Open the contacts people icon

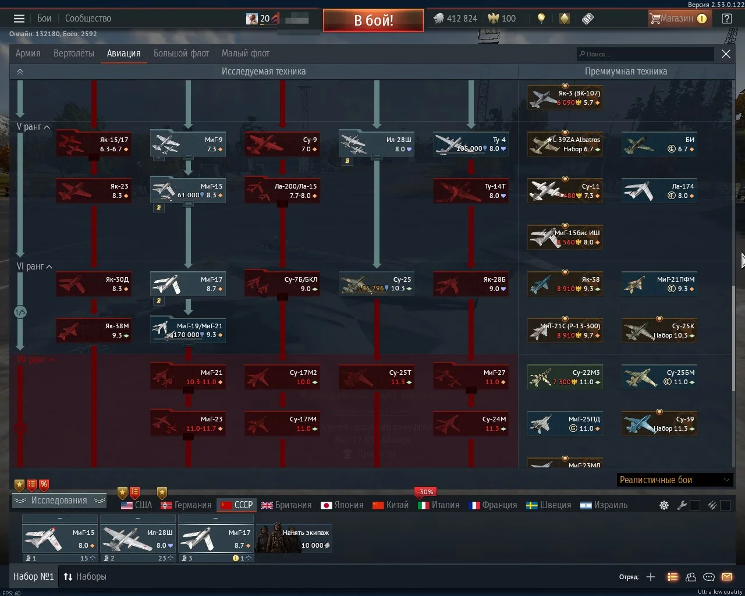pyautogui.click(x=691, y=577)
